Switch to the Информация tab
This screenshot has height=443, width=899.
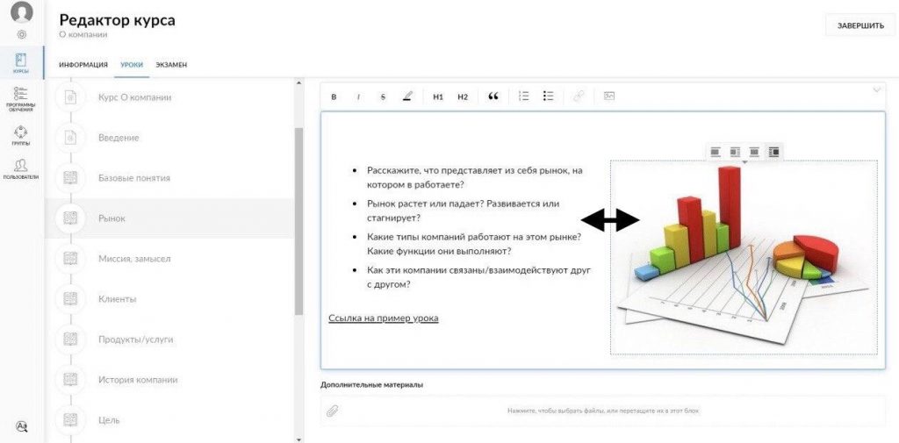click(83, 65)
